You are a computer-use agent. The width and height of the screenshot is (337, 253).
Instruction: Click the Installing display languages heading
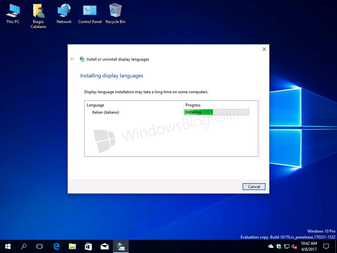[112, 76]
